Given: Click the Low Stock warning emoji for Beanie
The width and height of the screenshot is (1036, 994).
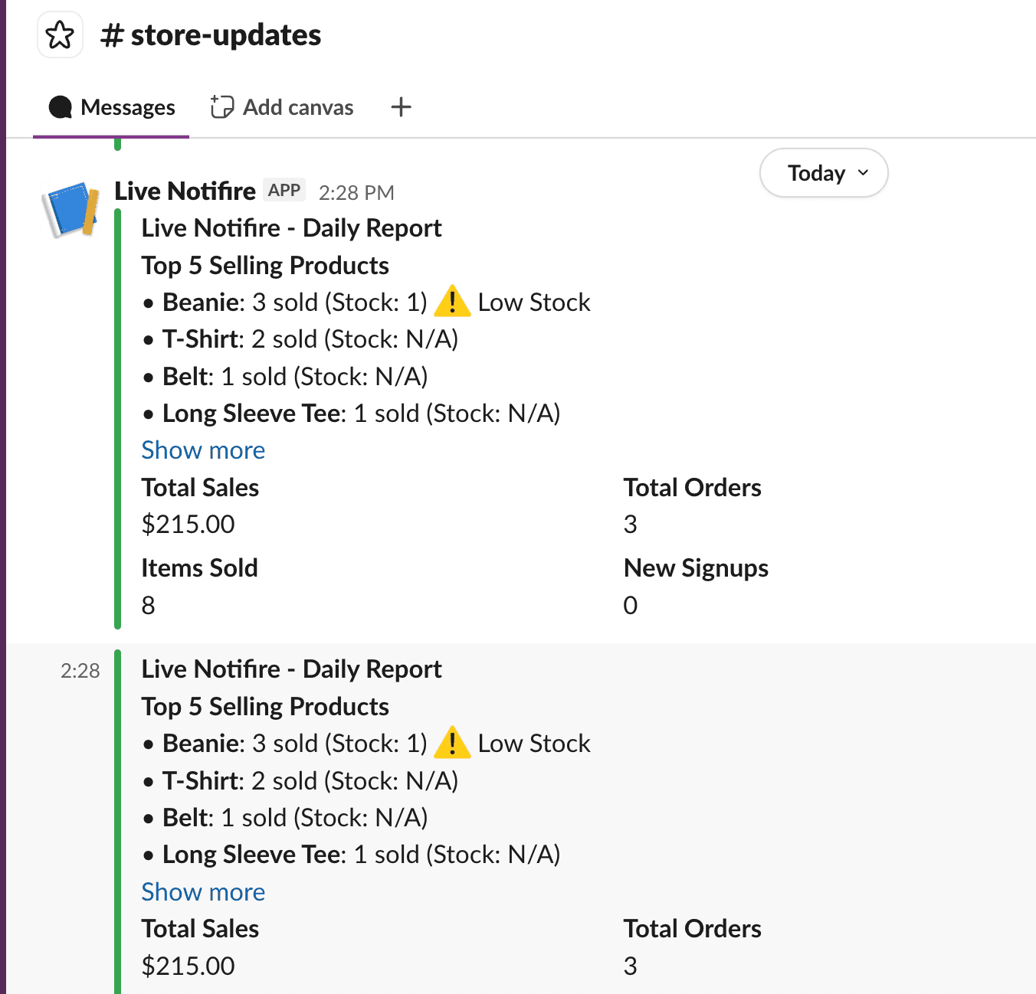Looking at the screenshot, I should 452,302.
